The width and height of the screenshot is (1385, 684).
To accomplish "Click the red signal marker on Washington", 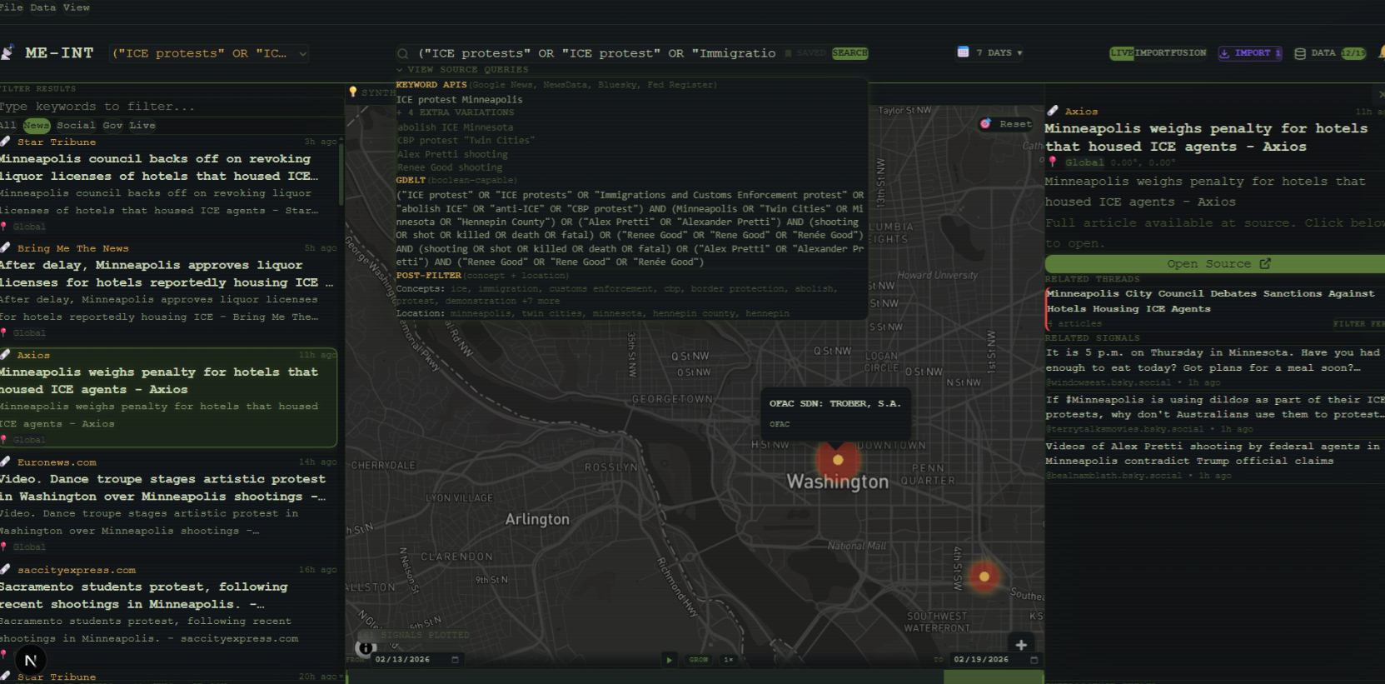I will click(838, 460).
